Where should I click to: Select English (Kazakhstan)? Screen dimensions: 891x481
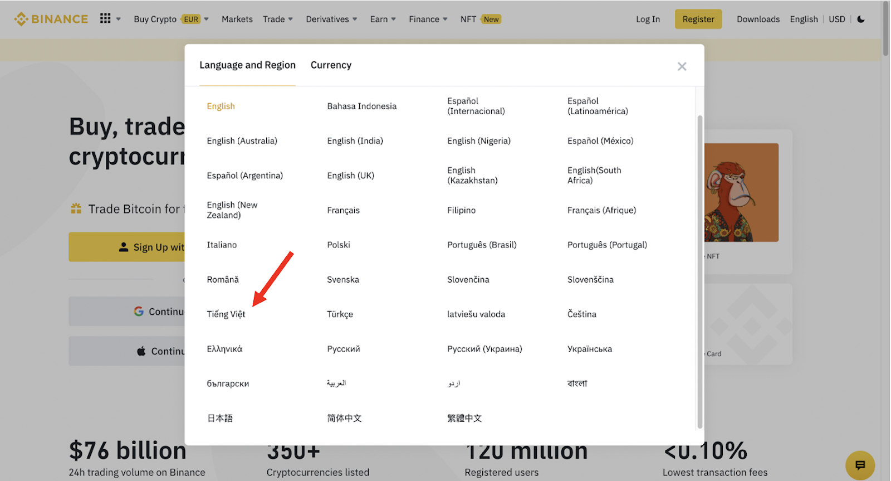(x=472, y=176)
